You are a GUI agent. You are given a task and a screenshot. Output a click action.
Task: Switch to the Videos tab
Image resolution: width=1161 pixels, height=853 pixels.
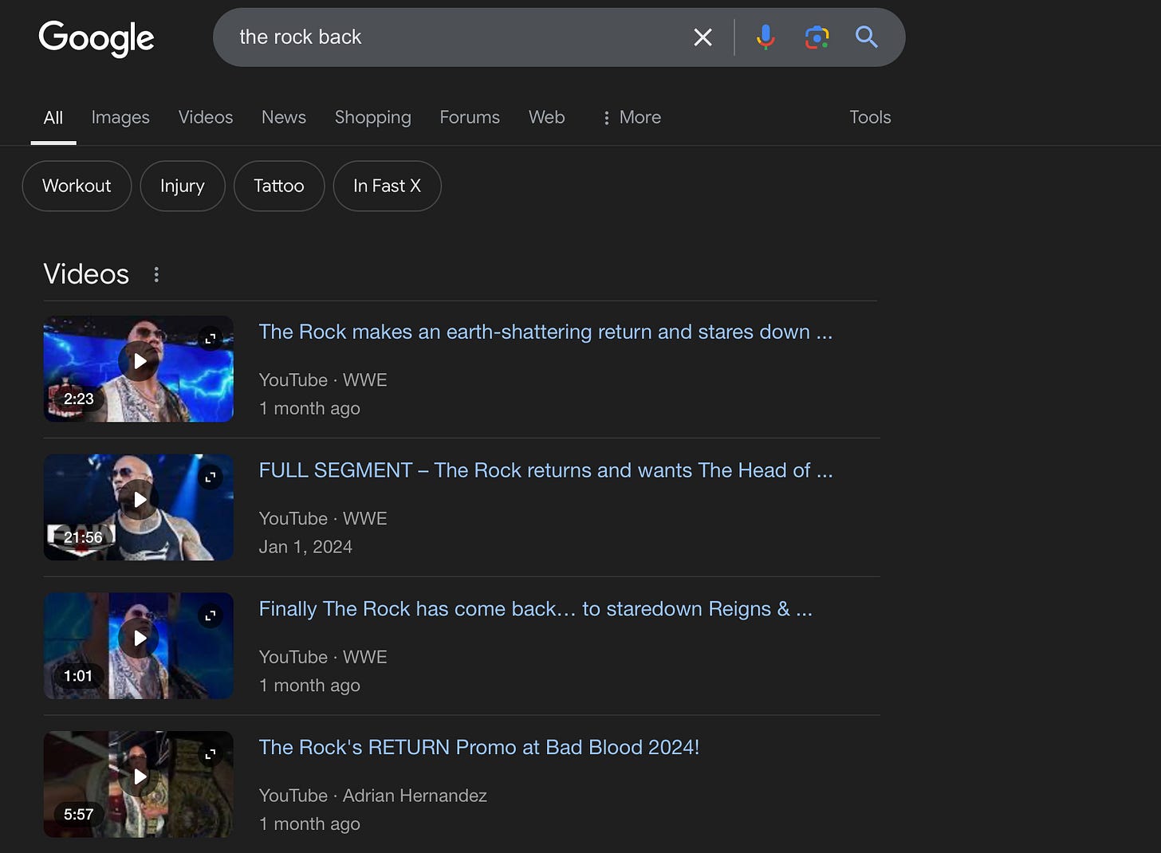coord(206,117)
